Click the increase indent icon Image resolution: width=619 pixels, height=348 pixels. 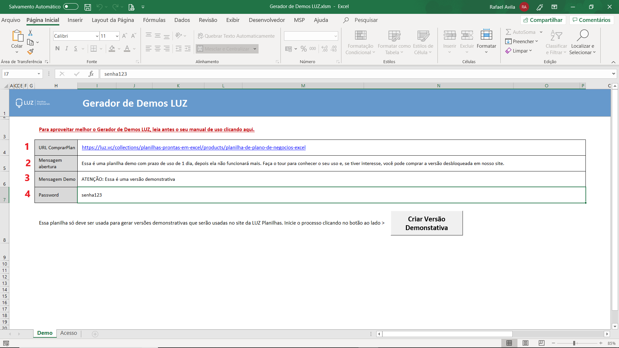188,49
